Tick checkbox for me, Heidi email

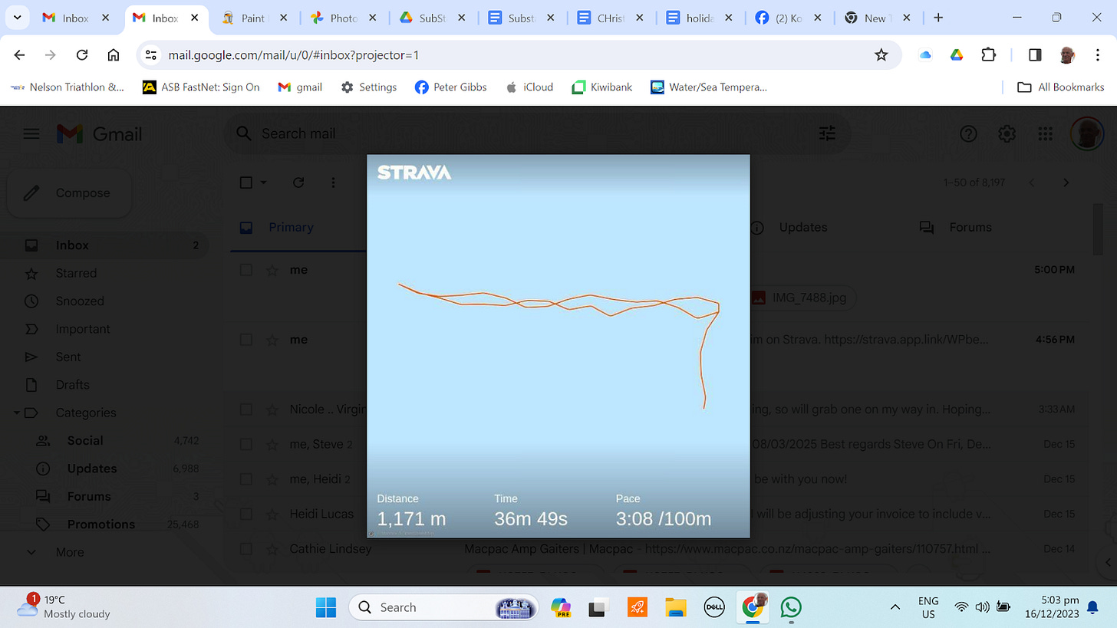click(245, 479)
